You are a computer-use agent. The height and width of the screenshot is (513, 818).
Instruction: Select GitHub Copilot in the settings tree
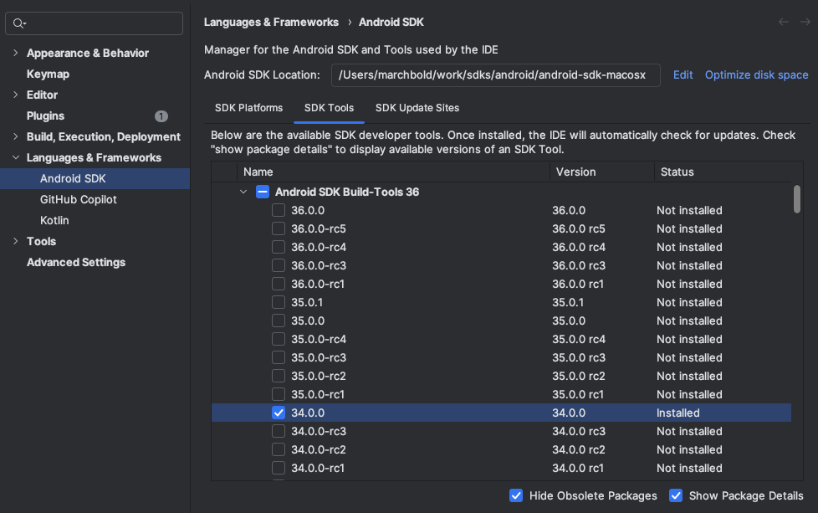(79, 199)
